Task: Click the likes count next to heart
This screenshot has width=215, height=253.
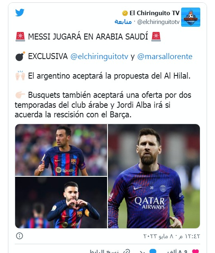Action: point(177,251)
